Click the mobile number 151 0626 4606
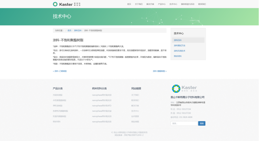The image size is (259, 141). [186, 117]
